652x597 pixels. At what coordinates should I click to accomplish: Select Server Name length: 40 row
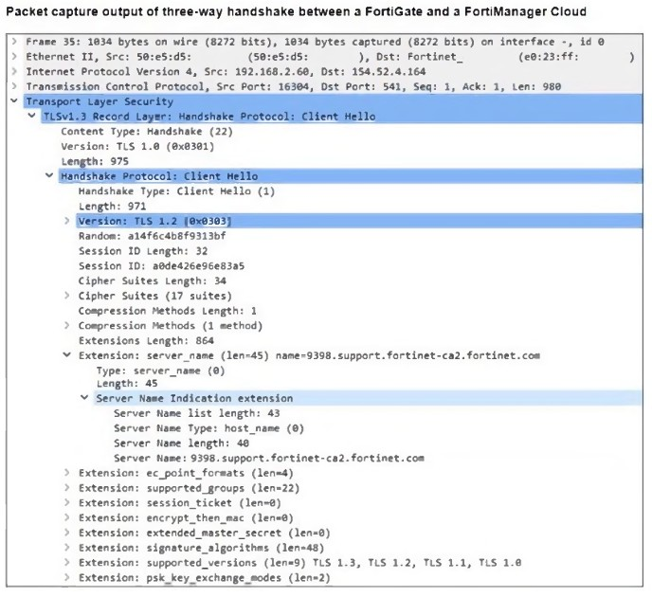tap(181, 443)
